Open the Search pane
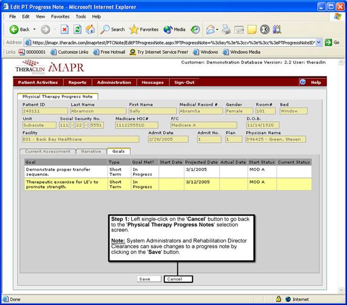Viewport: 347px width, 305px height. [113, 29]
